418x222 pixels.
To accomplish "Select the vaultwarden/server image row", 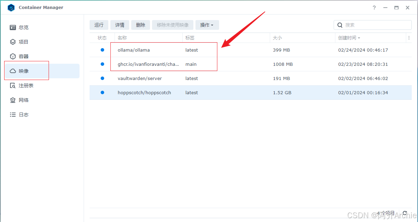I will coord(140,78).
